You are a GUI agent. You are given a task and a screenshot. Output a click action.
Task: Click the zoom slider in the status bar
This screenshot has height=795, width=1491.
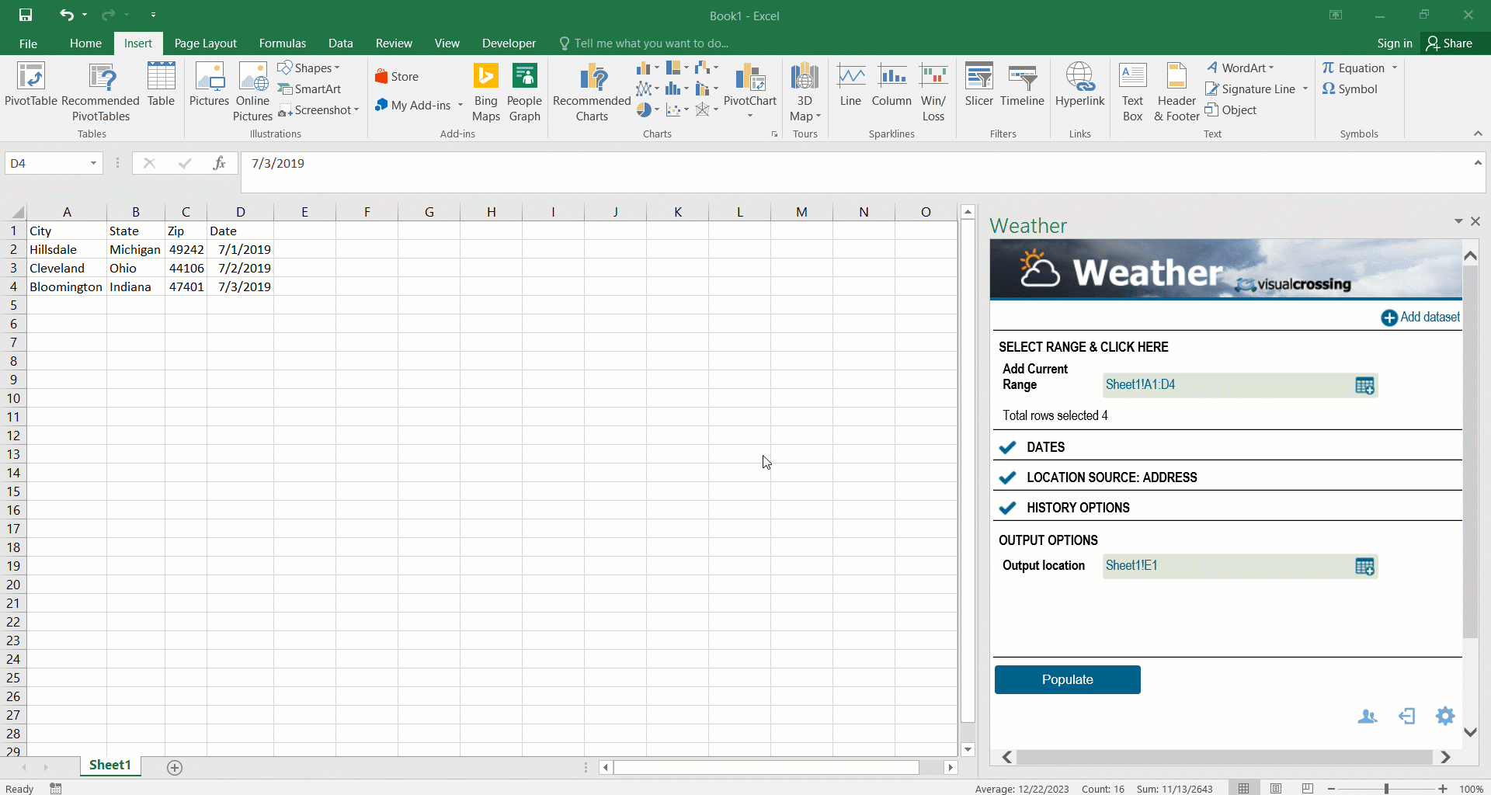tap(1386, 789)
